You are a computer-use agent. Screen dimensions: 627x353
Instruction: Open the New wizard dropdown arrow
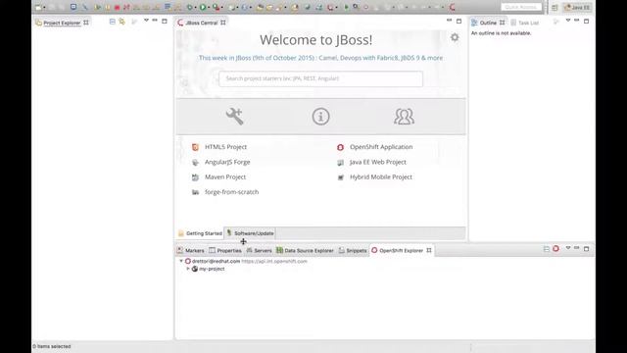pyautogui.click(x=44, y=7)
